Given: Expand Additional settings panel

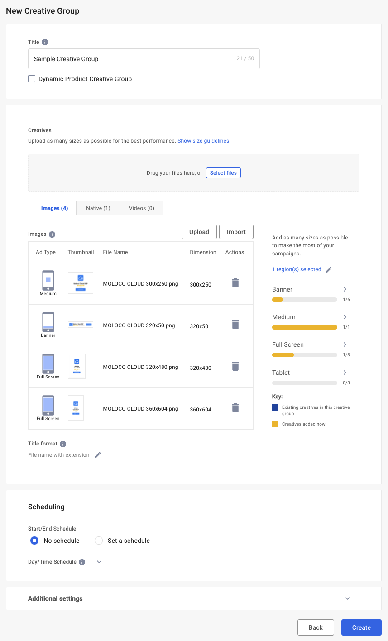Looking at the screenshot, I should 348,598.
